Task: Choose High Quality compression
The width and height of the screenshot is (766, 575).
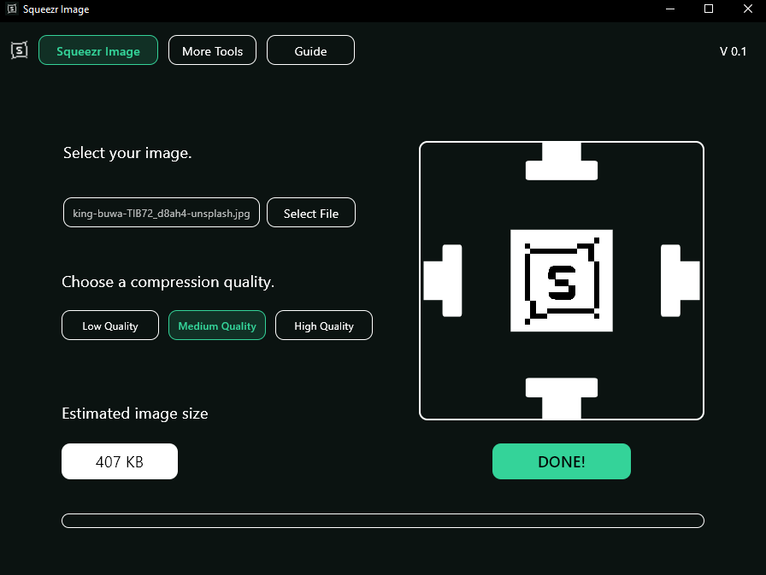Action: click(x=324, y=326)
